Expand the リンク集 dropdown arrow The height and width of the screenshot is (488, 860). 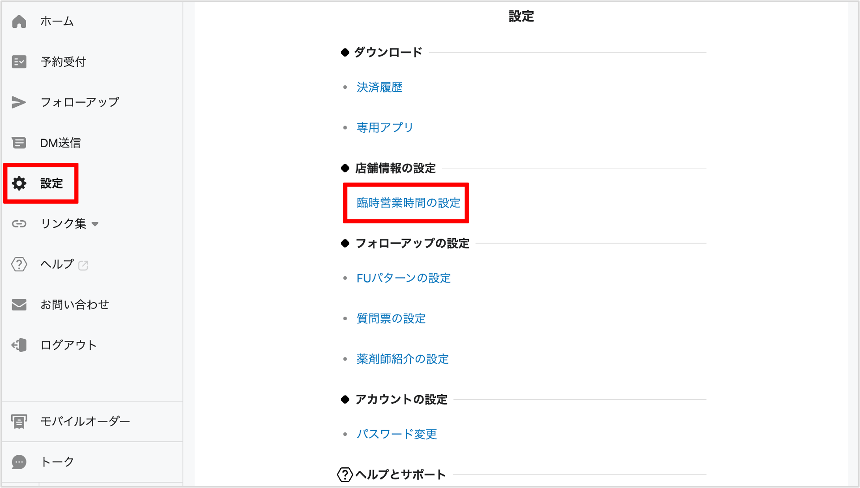click(95, 224)
